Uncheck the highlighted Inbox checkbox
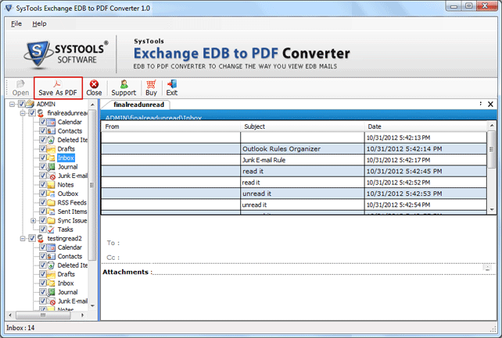This screenshot has height=338, width=502. (x=42, y=158)
